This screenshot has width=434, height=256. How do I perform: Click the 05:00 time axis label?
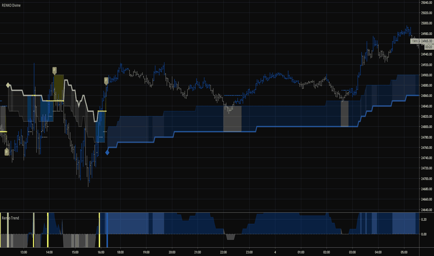tap(404, 252)
